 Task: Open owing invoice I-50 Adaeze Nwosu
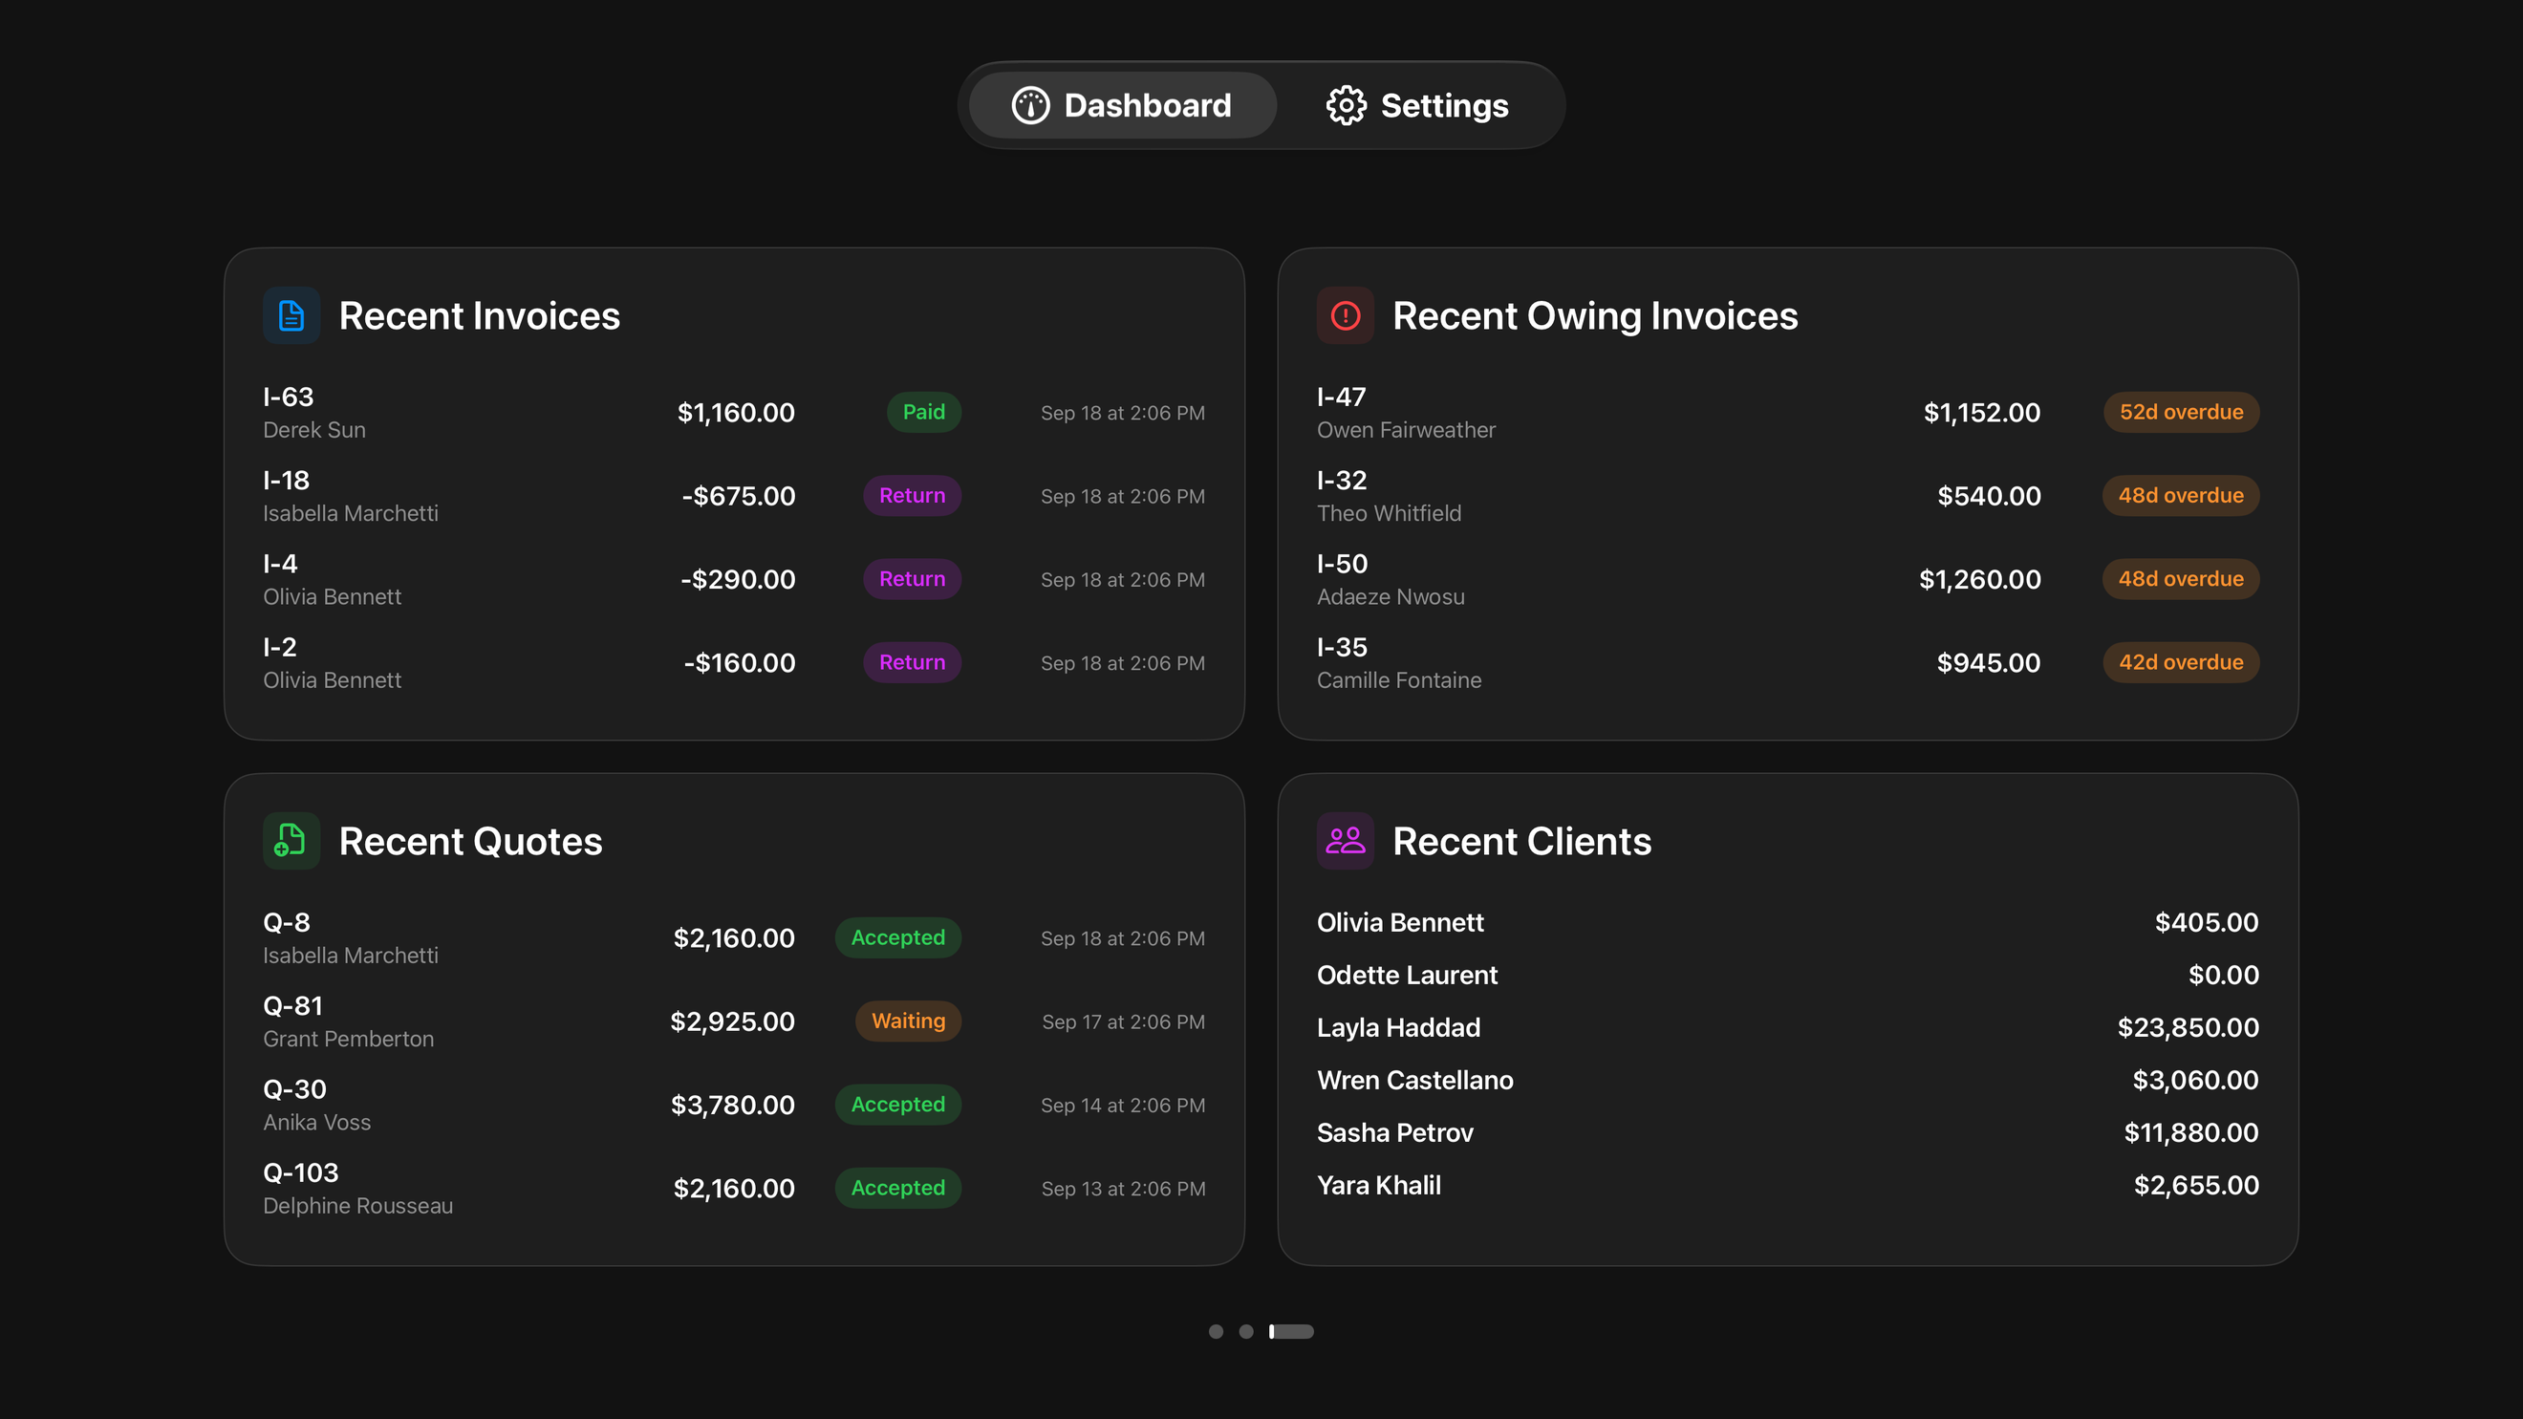1787,579
